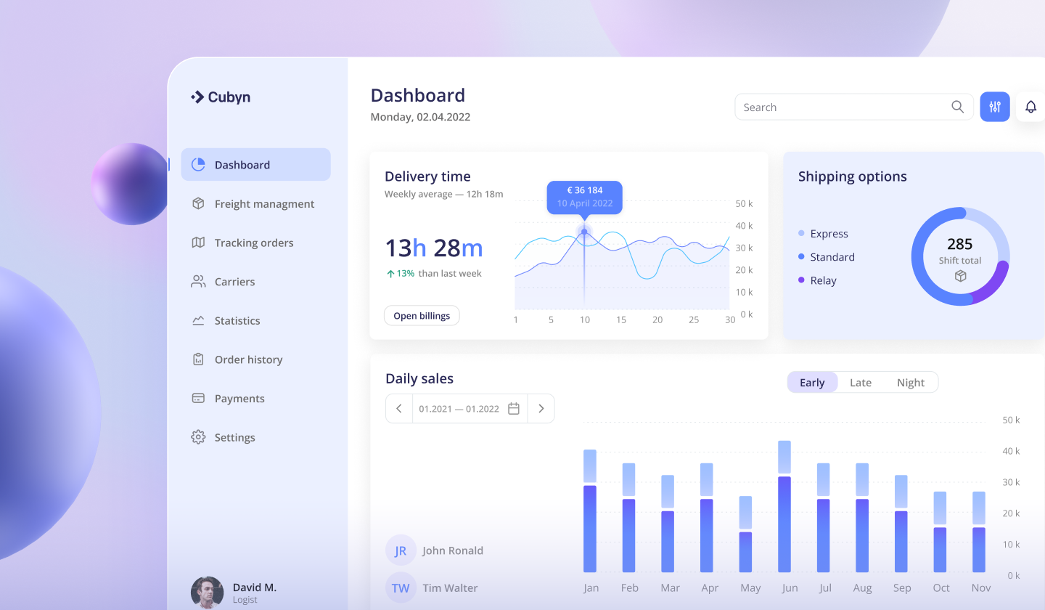Click the 13h 28m delivery time value
This screenshot has height=610, width=1045.
point(434,248)
